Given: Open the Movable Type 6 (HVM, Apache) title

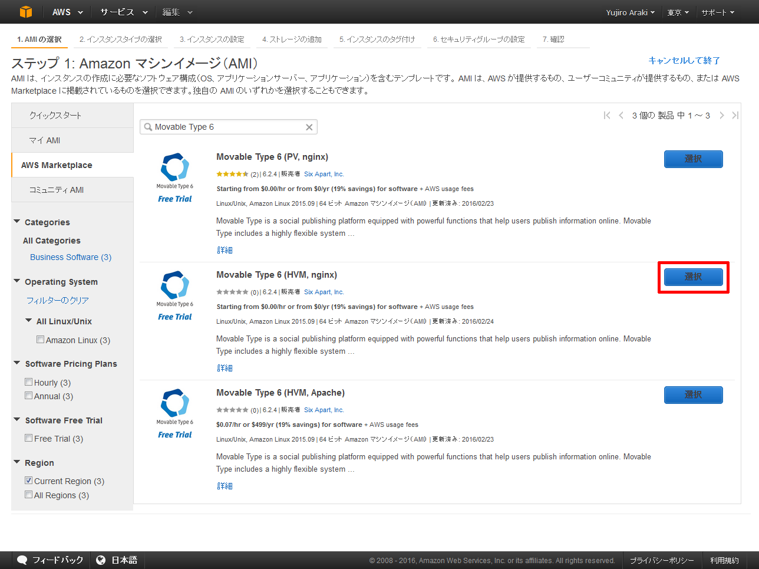Looking at the screenshot, I should [x=280, y=393].
